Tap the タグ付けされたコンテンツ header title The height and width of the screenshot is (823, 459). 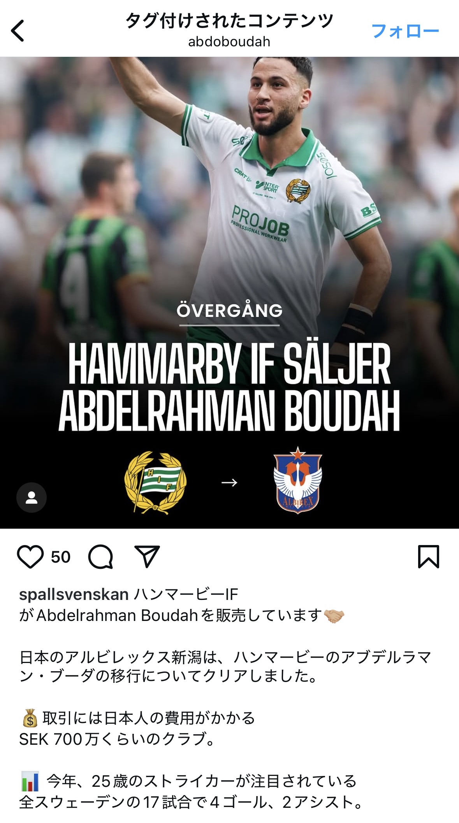click(x=229, y=21)
